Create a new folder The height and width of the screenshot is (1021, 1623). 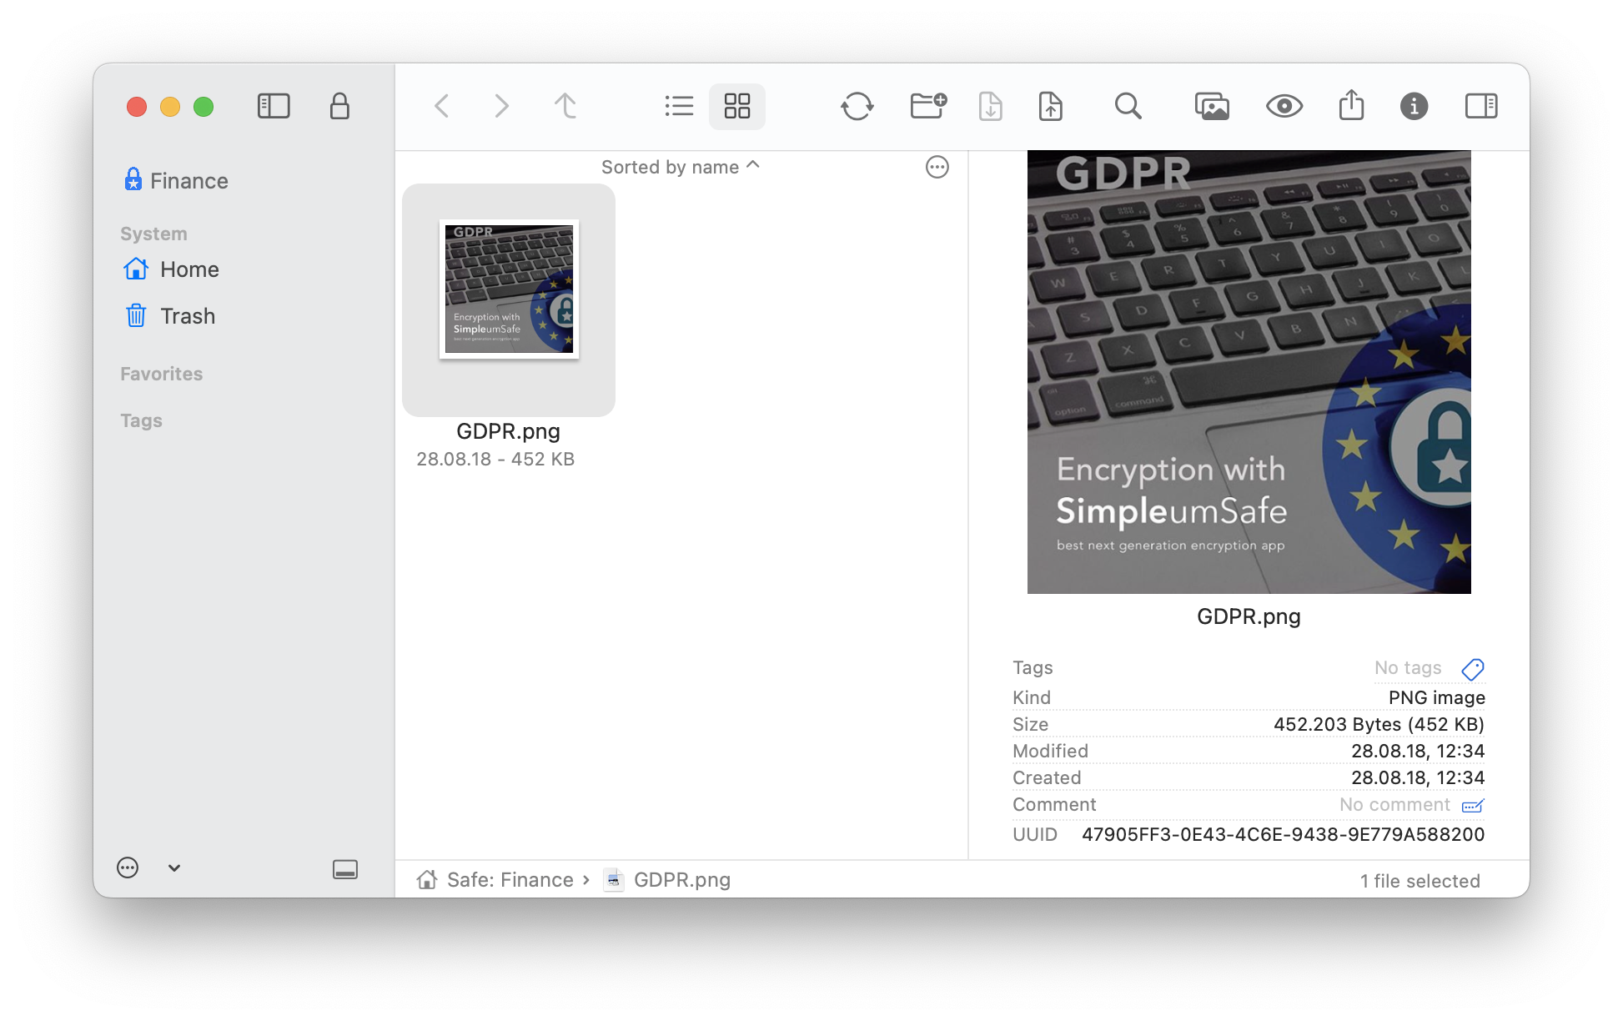(x=928, y=106)
